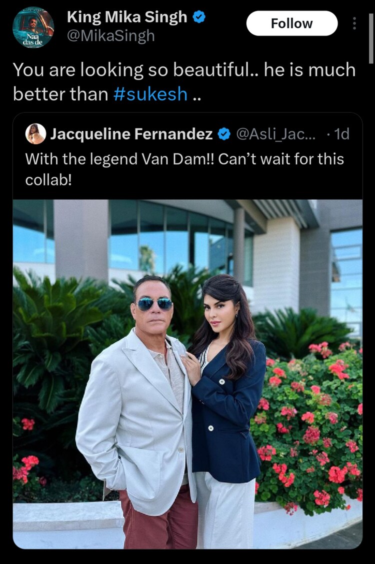Open King Mika Singh's profile avatar
This screenshot has height=564, width=375.
point(33,27)
